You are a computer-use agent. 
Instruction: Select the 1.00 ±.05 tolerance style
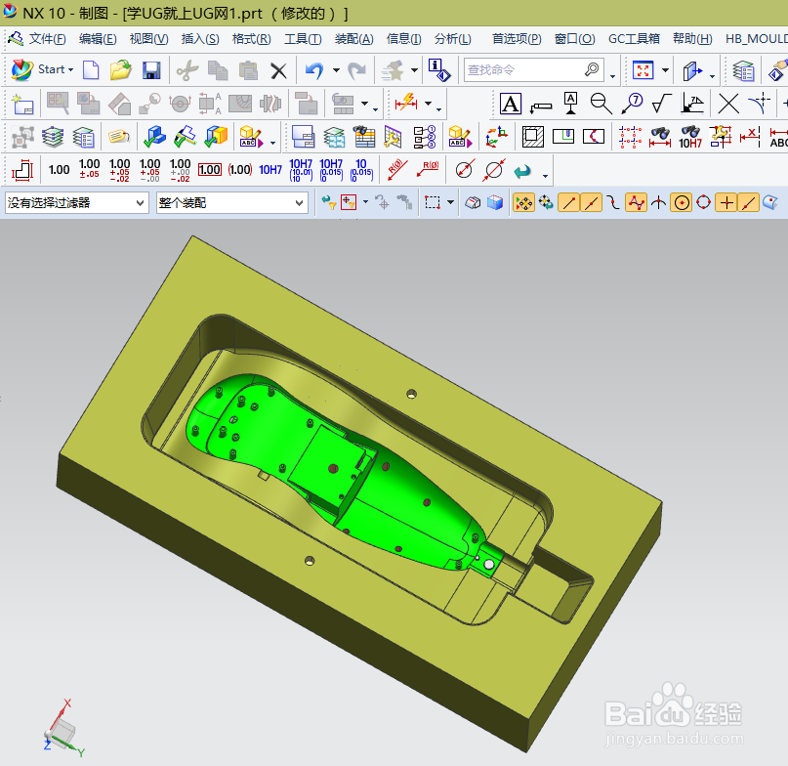pos(90,169)
